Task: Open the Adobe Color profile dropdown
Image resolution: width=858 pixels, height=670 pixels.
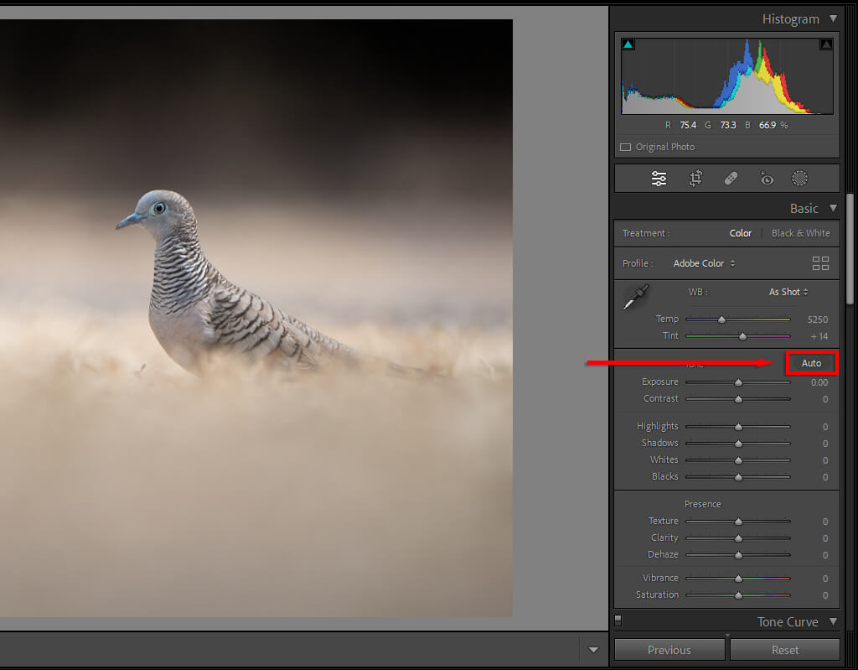Action: coord(704,263)
